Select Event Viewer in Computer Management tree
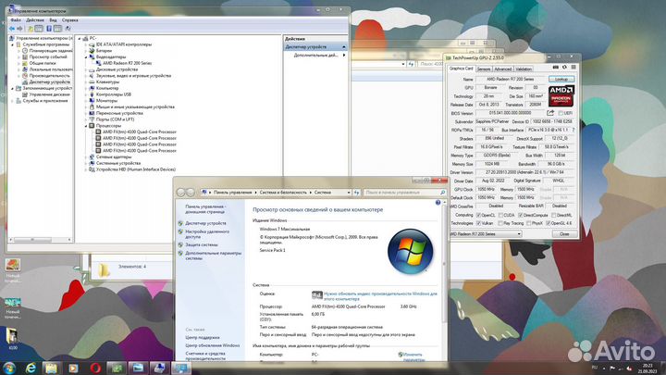666x375 pixels. coord(44,57)
